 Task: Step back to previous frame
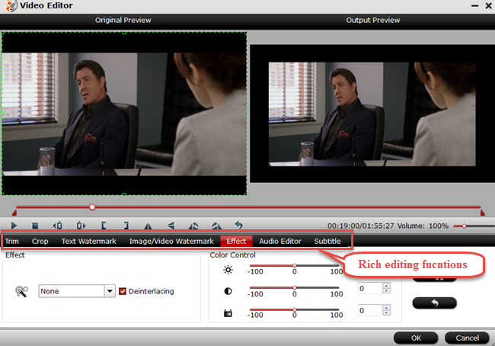point(57,226)
